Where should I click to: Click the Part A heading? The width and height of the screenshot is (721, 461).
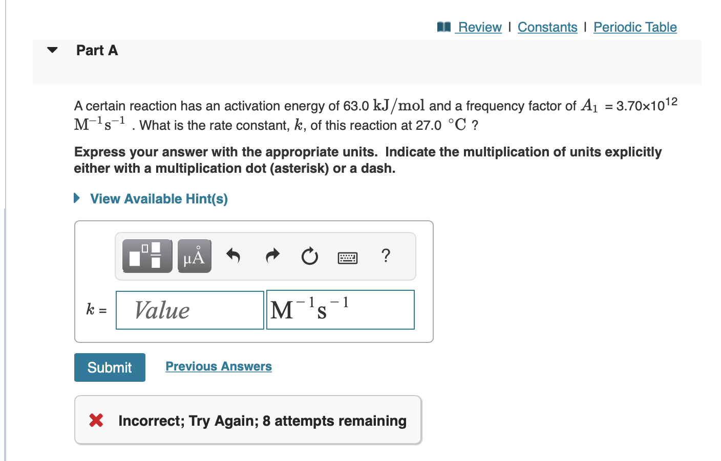point(97,50)
